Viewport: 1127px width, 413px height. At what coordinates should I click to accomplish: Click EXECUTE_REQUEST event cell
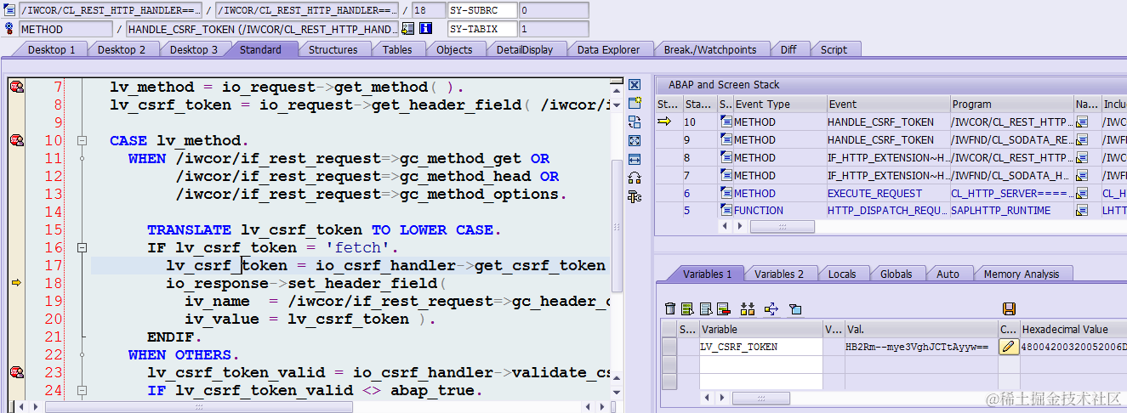887,193
